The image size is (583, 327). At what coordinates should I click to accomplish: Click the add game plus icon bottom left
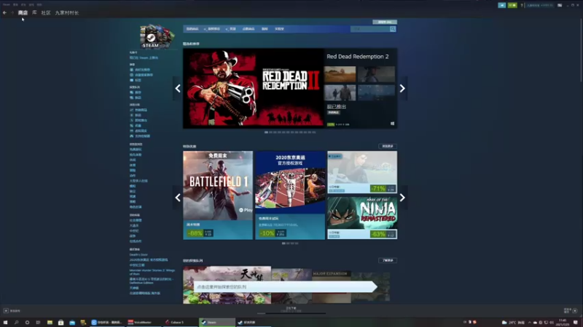click(x=6, y=311)
